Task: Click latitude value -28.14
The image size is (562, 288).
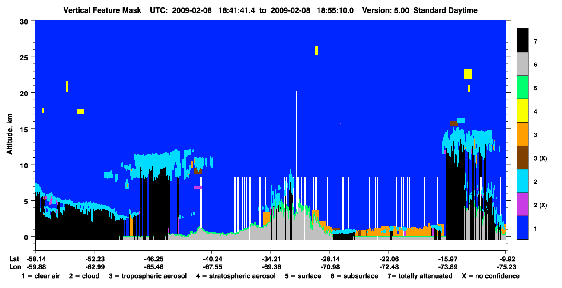Action: [x=329, y=259]
